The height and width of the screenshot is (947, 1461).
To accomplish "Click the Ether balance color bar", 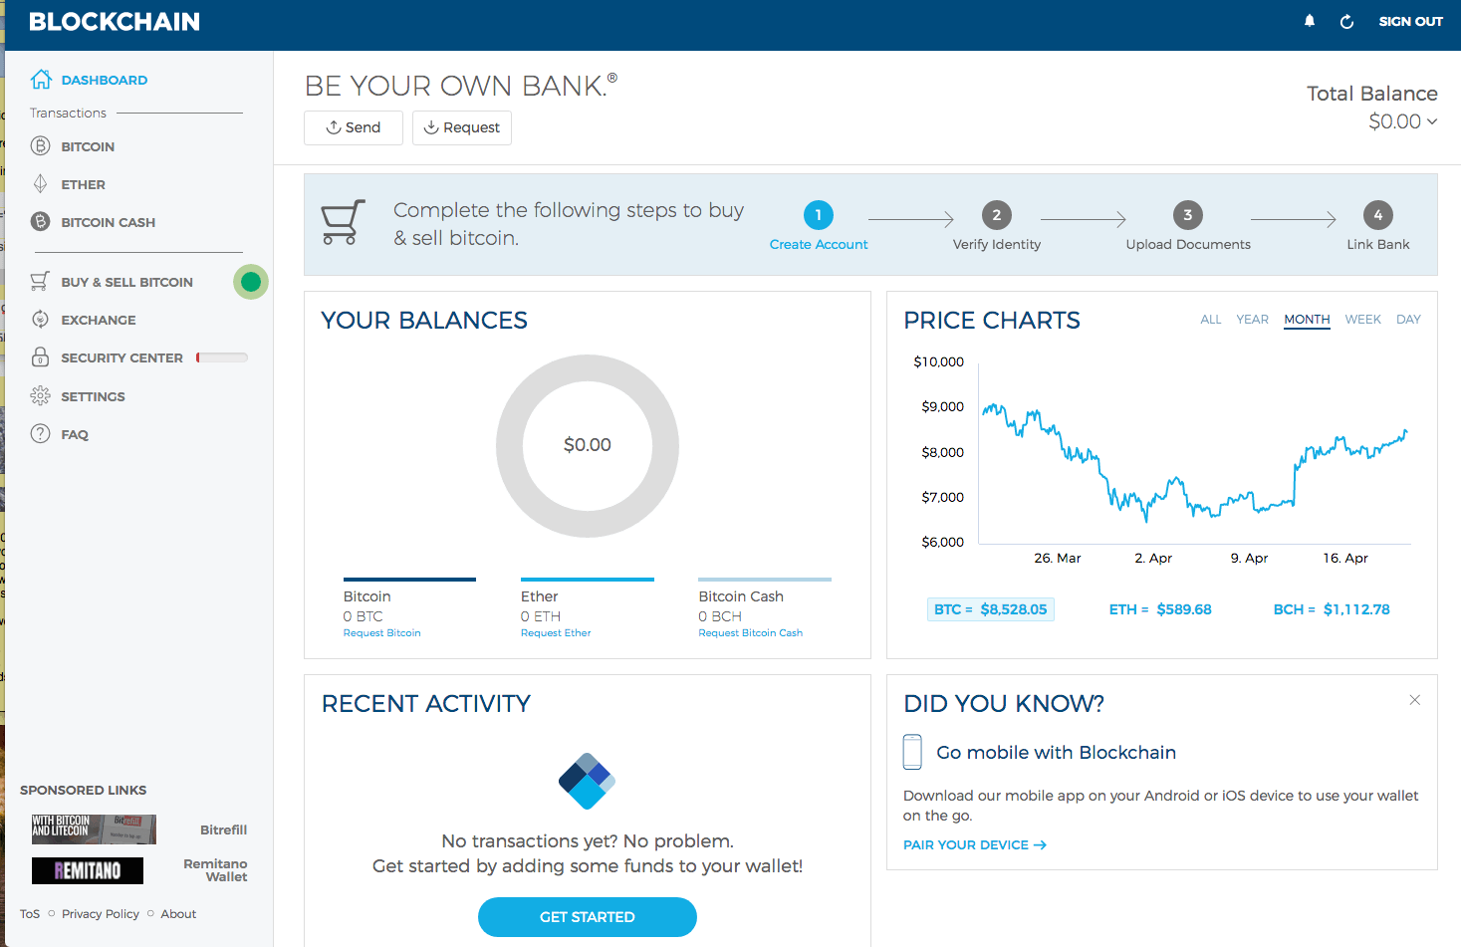I will [x=588, y=580].
